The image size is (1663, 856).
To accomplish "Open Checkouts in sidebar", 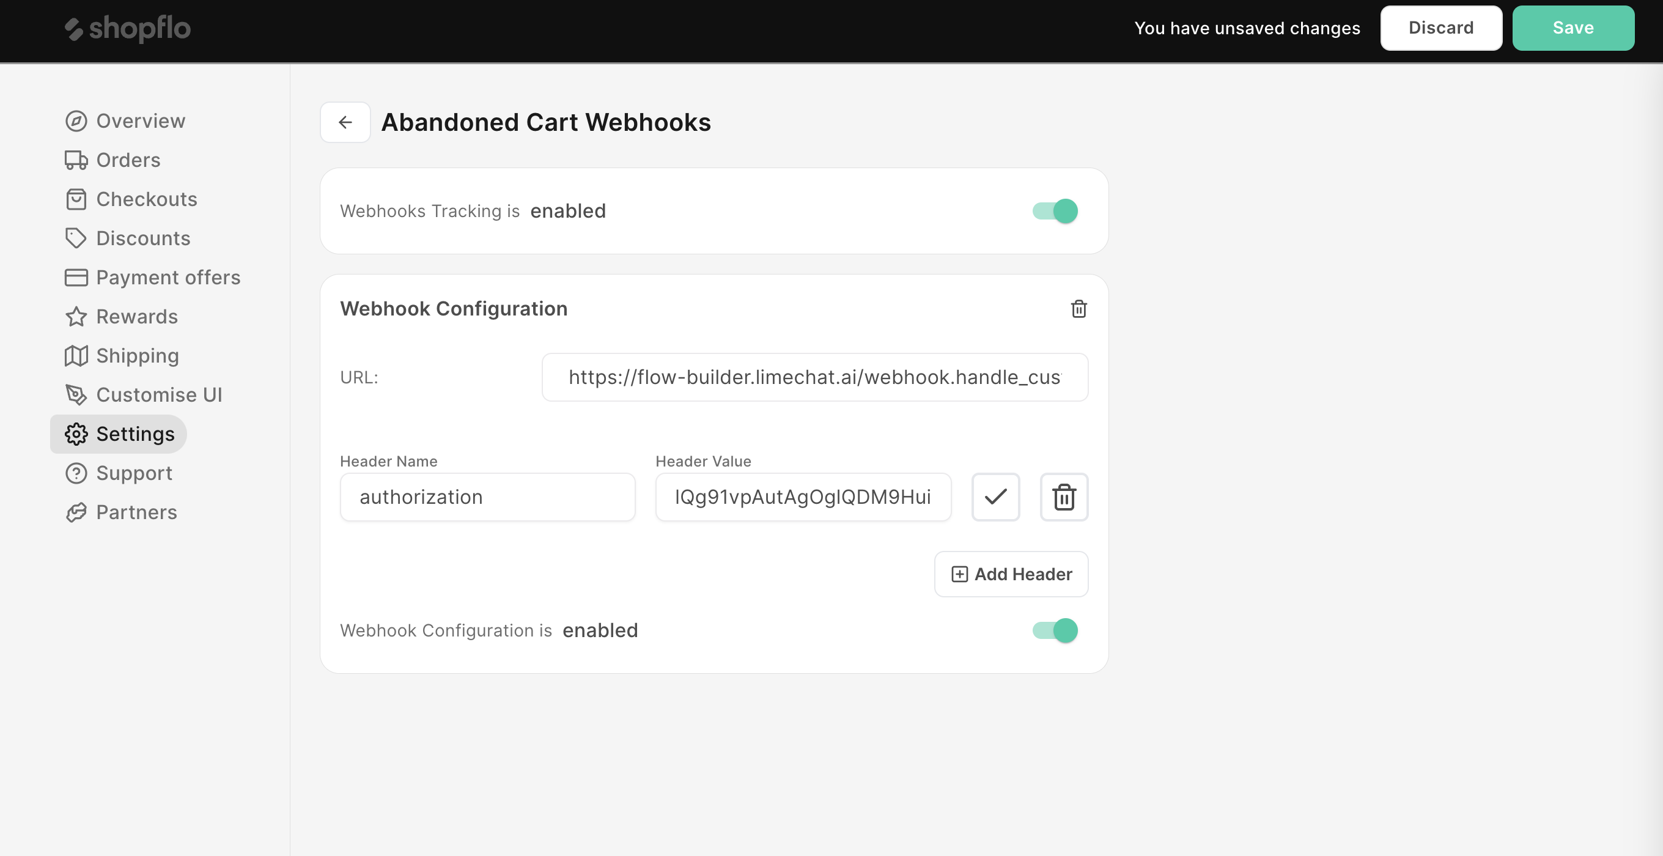I will tap(131, 199).
